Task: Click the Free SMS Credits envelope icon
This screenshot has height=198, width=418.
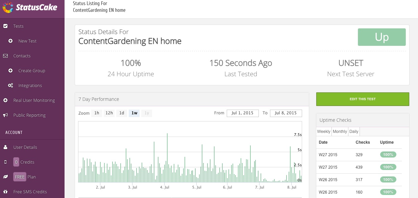Action: [5, 192]
